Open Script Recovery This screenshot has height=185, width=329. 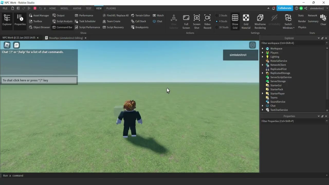pyautogui.click(x=113, y=27)
